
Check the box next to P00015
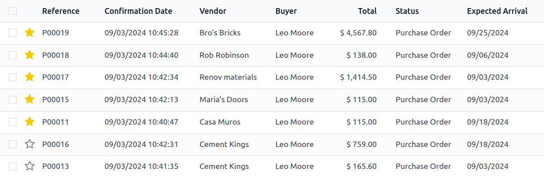point(13,99)
